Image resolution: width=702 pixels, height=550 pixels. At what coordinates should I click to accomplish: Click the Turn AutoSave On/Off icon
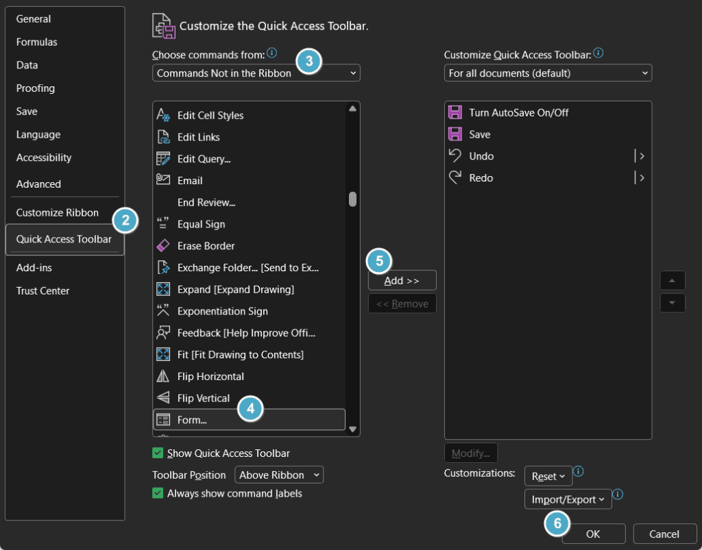pos(455,112)
